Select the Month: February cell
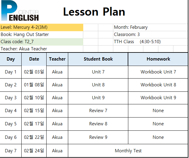 click(151, 27)
